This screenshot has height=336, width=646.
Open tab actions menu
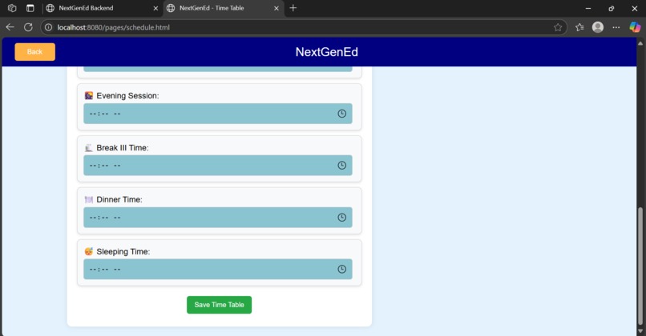(x=30, y=8)
